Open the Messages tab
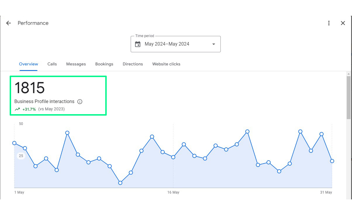This screenshot has width=352, height=214. tap(76, 64)
